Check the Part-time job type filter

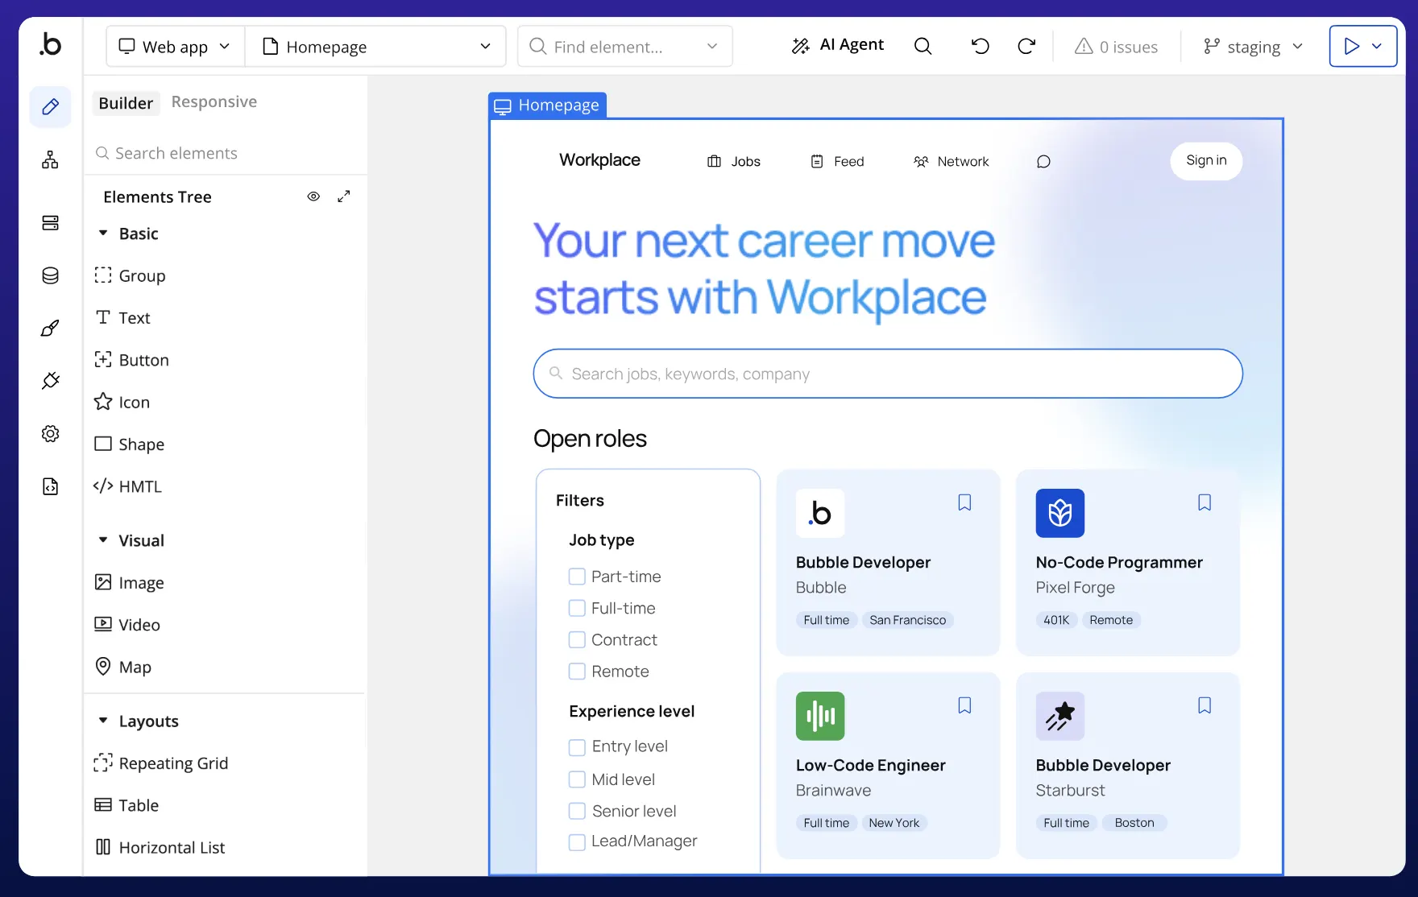(x=577, y=577)
